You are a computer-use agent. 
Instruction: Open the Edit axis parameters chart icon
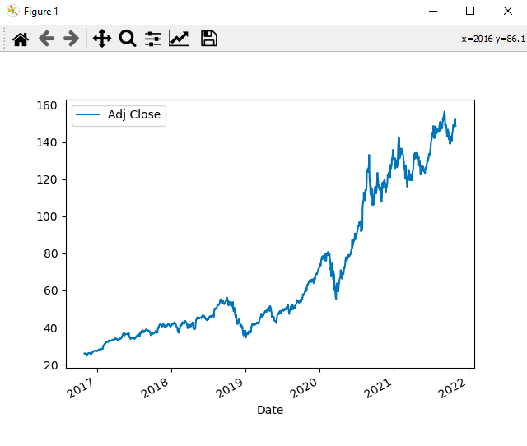pyautogui.click(x=179, y=39)
